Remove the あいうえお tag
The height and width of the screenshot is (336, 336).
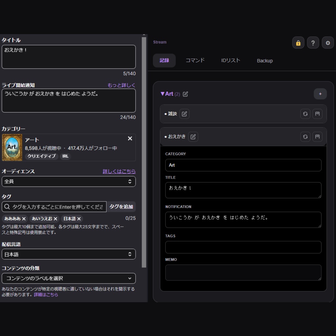pyautogui.click(x=55, y=219)
